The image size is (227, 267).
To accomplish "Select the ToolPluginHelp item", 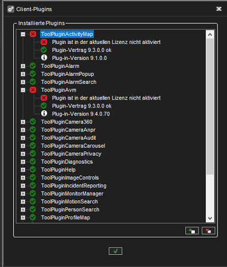I will tap(58, 170).
